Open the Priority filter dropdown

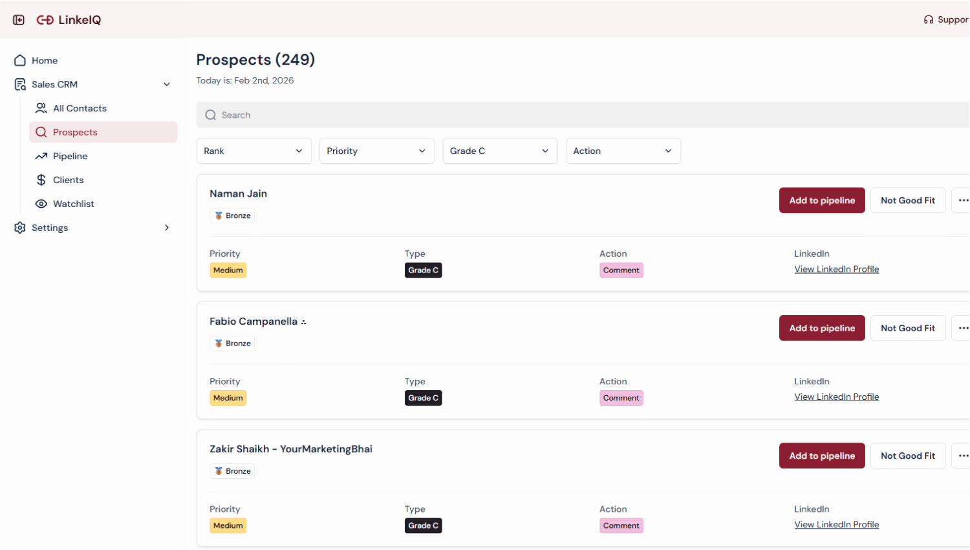point(376,151)
